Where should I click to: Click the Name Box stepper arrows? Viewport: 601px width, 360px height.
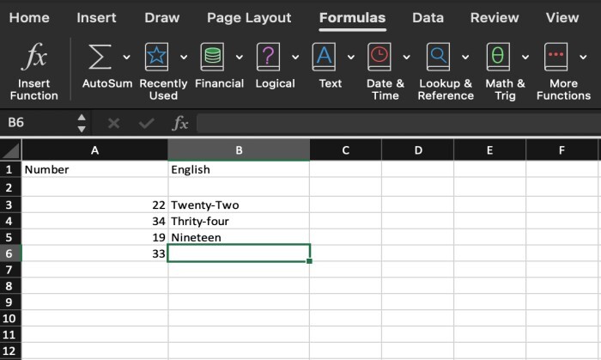point(82,124)
